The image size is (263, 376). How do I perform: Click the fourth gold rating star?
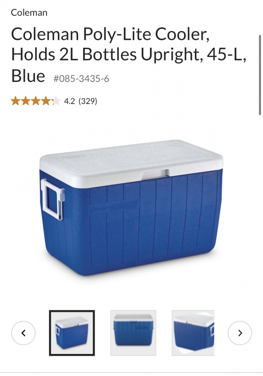46,101
